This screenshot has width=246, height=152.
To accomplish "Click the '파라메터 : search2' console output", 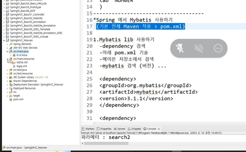I will [106, 137].
